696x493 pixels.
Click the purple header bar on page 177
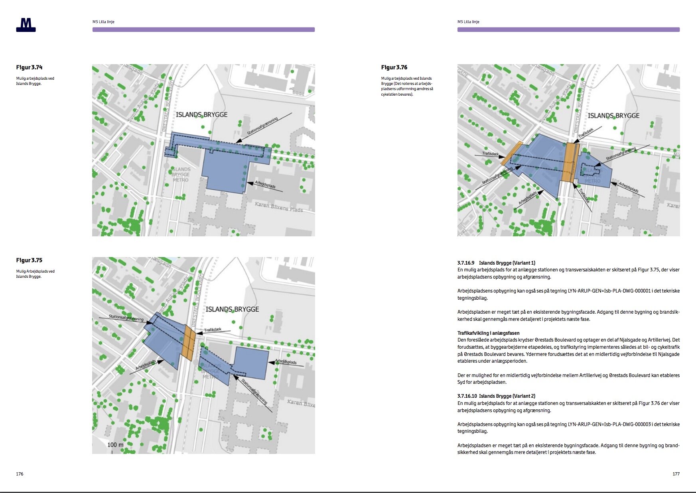click(568, 29)
